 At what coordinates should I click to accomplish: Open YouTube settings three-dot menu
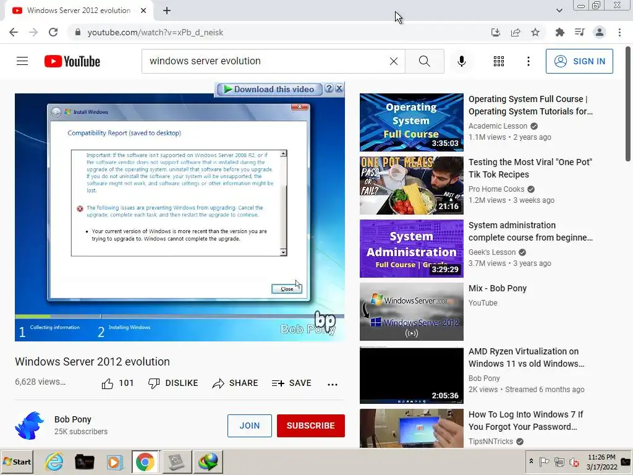coord(528,61)
